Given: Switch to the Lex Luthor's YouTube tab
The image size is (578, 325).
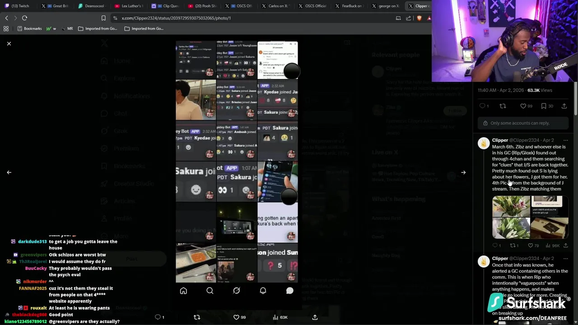Looking at the screenshot, I should point(129,6).
